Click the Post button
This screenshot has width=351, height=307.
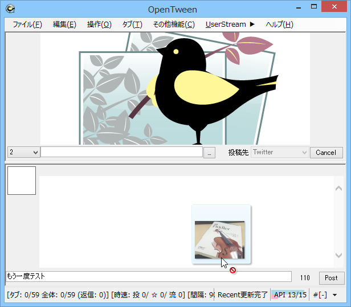(332, 278)
